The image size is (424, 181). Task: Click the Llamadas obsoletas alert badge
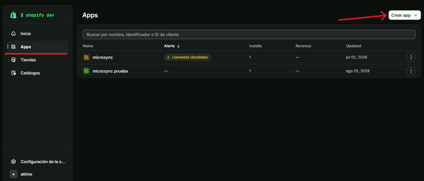tap(188, 57)
